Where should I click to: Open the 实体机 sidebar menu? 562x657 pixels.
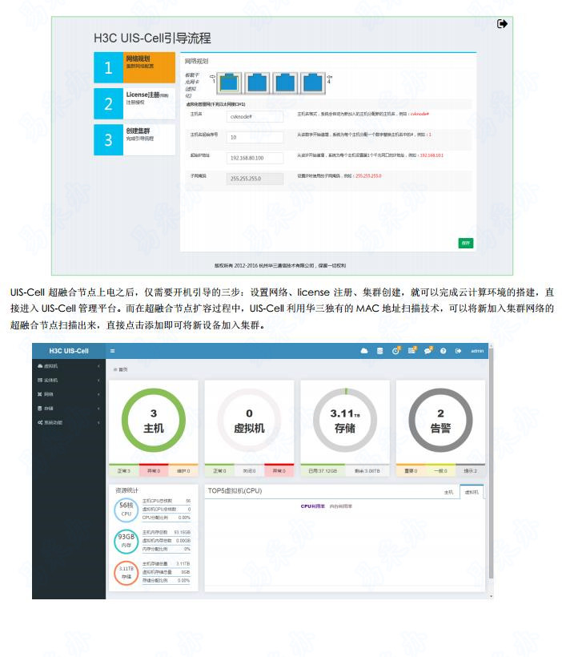69,381
